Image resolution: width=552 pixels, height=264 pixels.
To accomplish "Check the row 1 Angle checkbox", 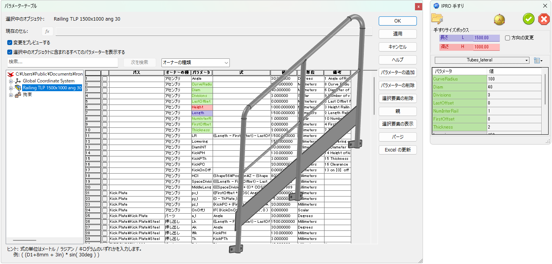I will [105, 79].
